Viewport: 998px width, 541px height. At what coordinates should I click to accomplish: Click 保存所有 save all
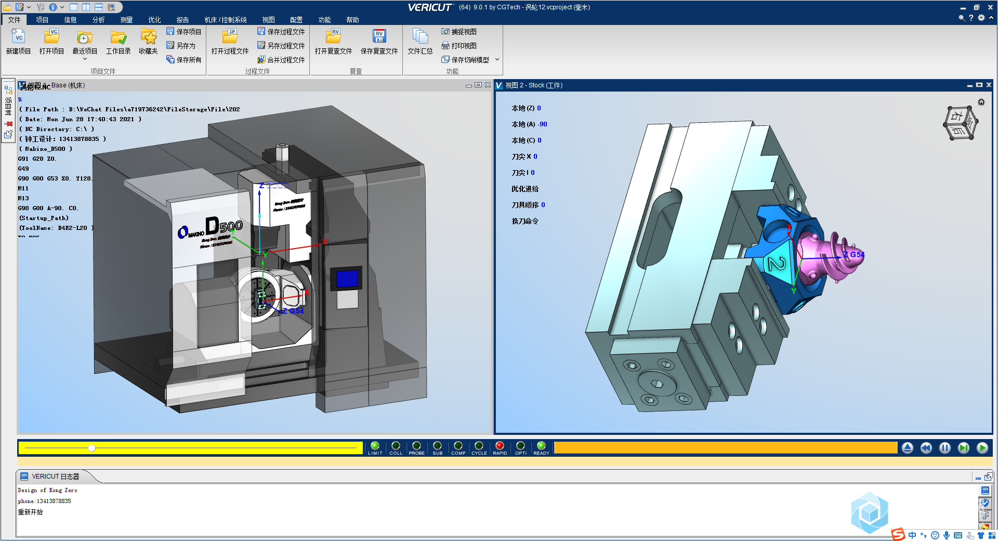tap(183, 60)
